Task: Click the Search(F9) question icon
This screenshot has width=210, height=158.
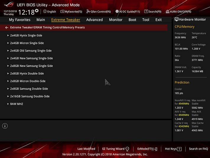Action: (146, 12)
